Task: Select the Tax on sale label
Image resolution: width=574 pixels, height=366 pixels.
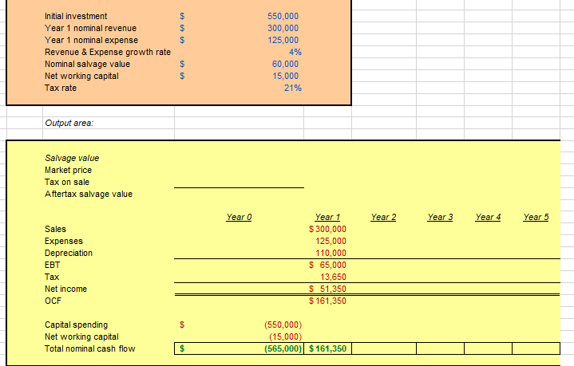Action: point(67,182)
